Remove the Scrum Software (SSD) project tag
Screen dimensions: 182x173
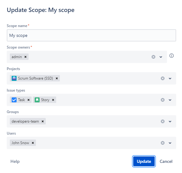click(57, 78)
